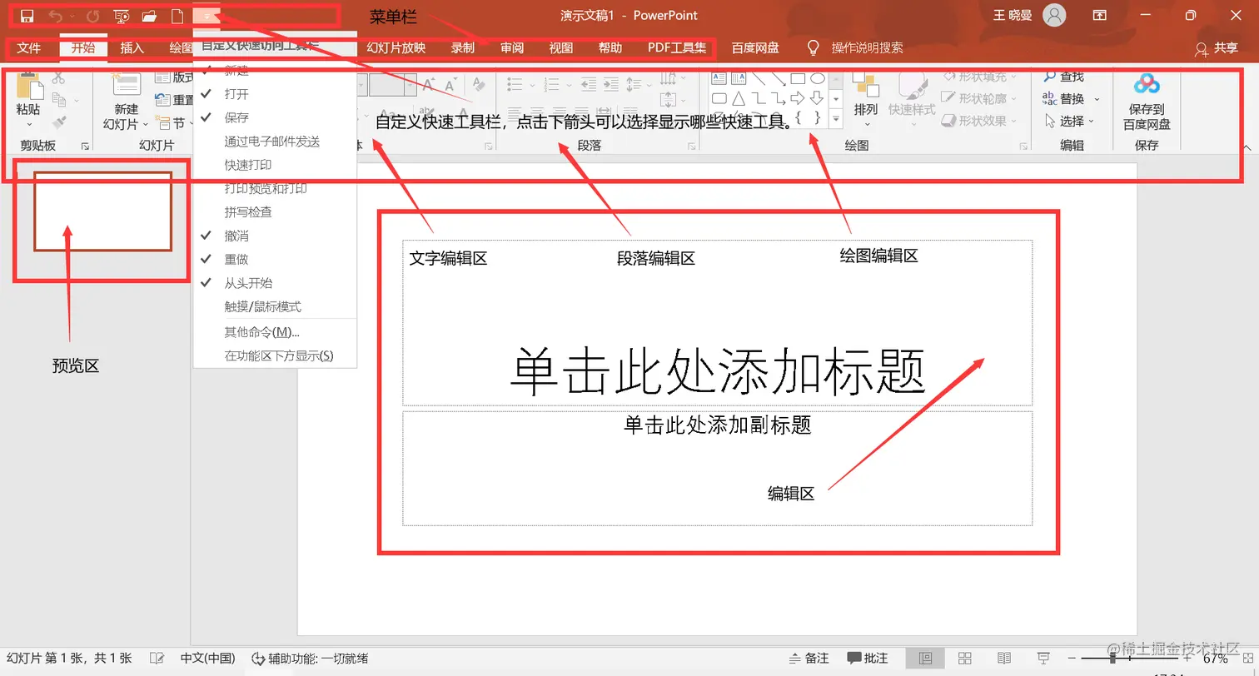Start slideshow from beginning via quick access icon
This screenshot has width=1259, height=676.
(122, 16)
